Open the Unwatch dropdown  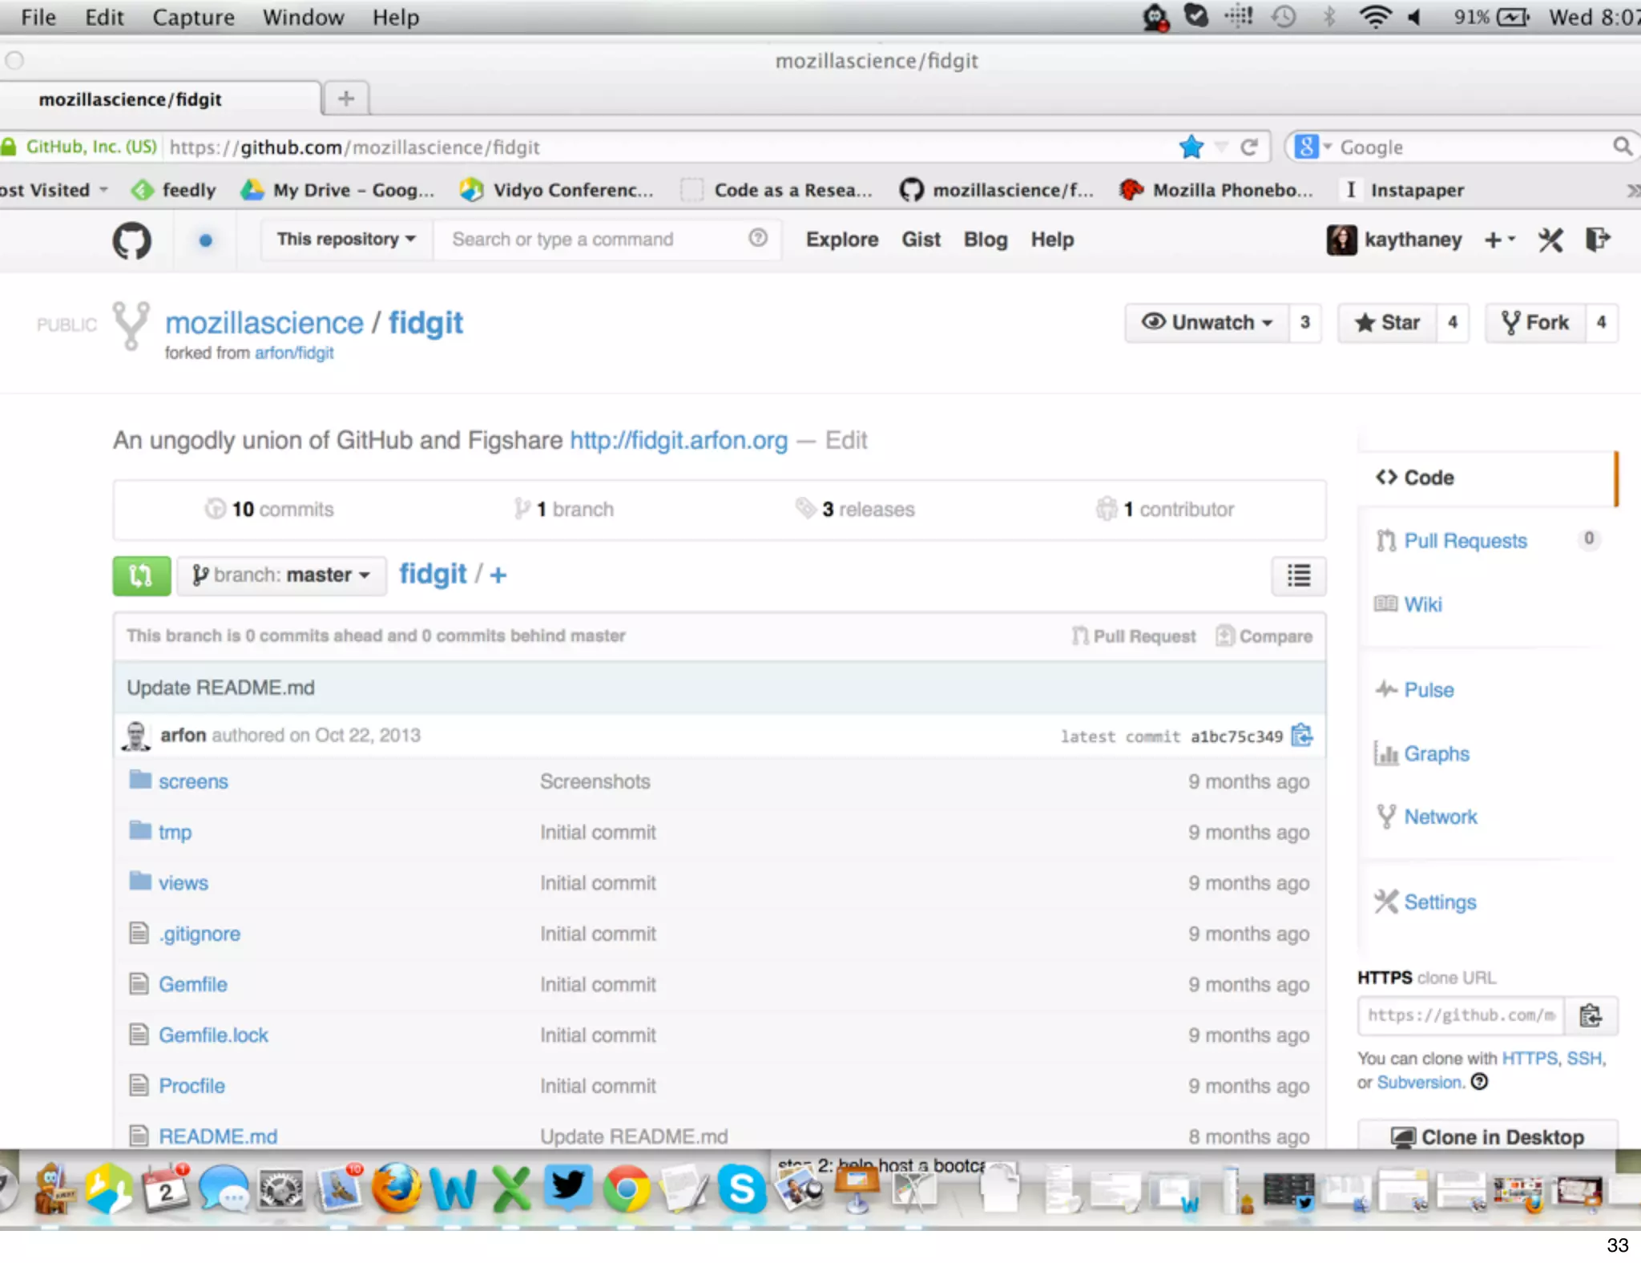pos(1208,323)
